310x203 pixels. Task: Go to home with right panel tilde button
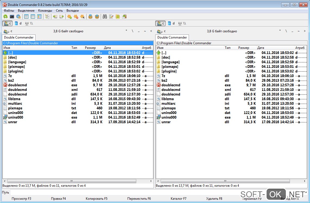click(299, 31)
